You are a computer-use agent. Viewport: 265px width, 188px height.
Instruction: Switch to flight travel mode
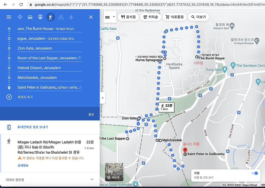coord(71,17)
